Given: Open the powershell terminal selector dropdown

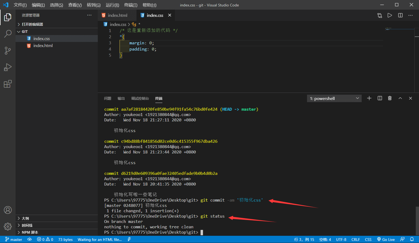Looking at the screenshot, I should click(x=334, y=98).
